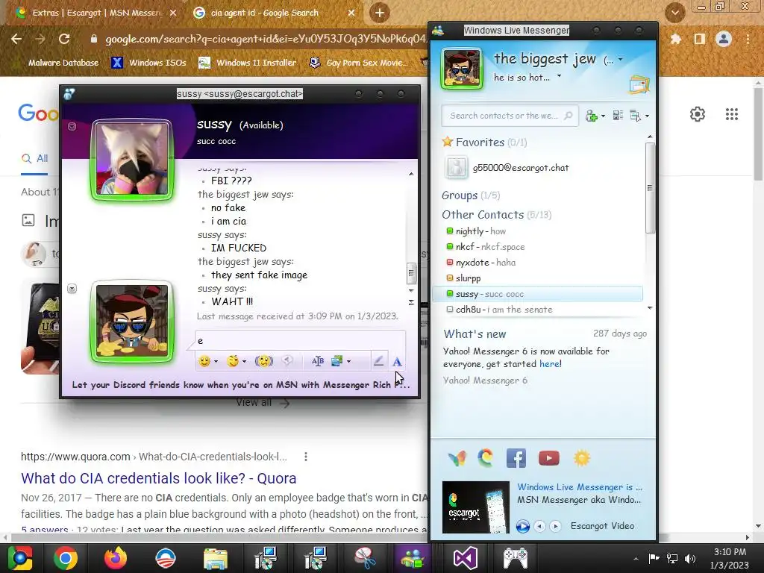Expand the winks dropdown arrow
764x573 pixels.
(244, 362)
